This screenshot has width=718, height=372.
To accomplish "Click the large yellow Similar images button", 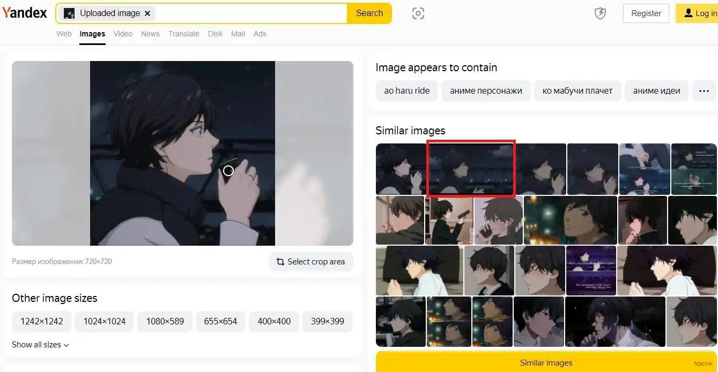I will click(546, 362).
